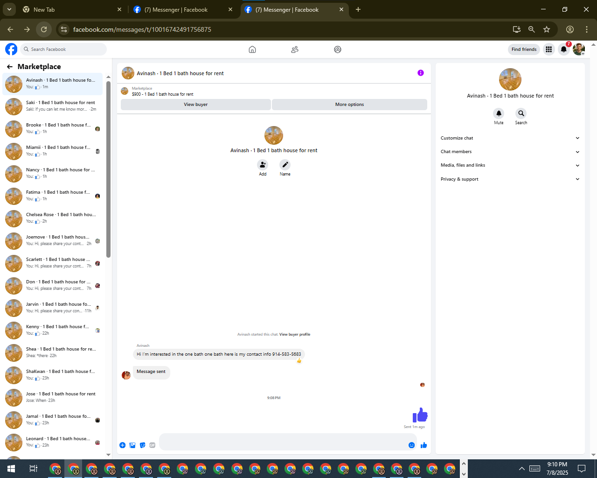Screen dimensions: 597x478
Task: Open the Groups icon in top navigation
Action: coord(338,49)
